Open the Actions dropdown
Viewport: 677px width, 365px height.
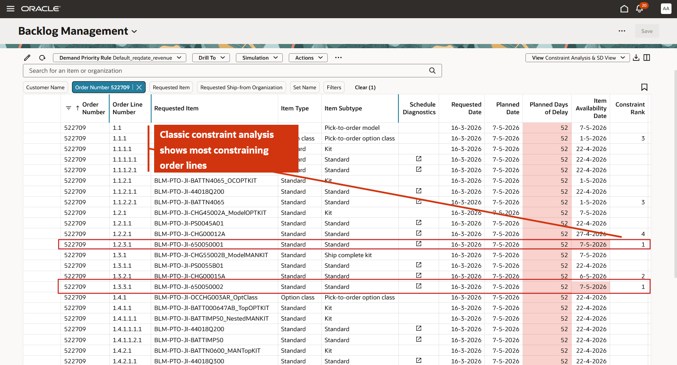[x=308, y=58]
